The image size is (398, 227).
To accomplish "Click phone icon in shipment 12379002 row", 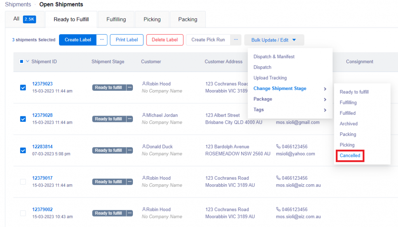I will (x=278, y=209).
